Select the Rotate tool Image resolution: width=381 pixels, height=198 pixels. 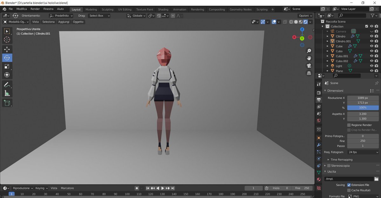7,58
